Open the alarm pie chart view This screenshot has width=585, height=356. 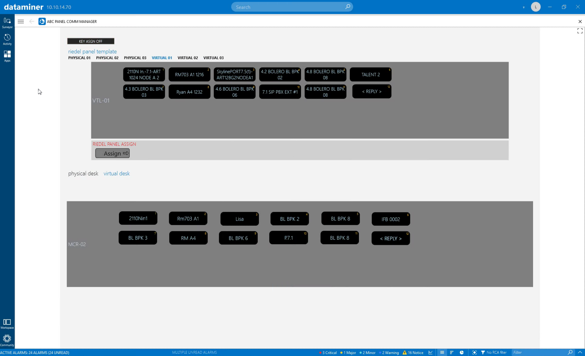(462, 353)
